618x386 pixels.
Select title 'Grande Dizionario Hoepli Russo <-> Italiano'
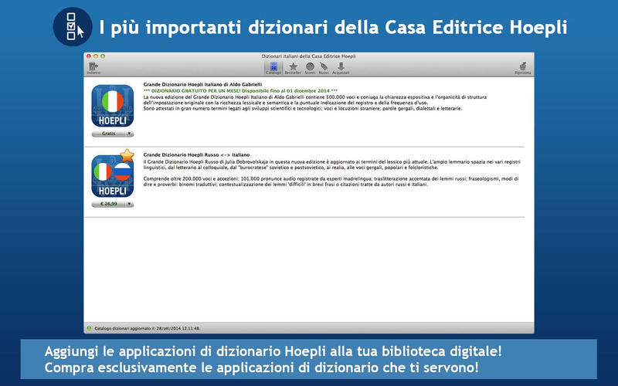click(x=196, y=155)
